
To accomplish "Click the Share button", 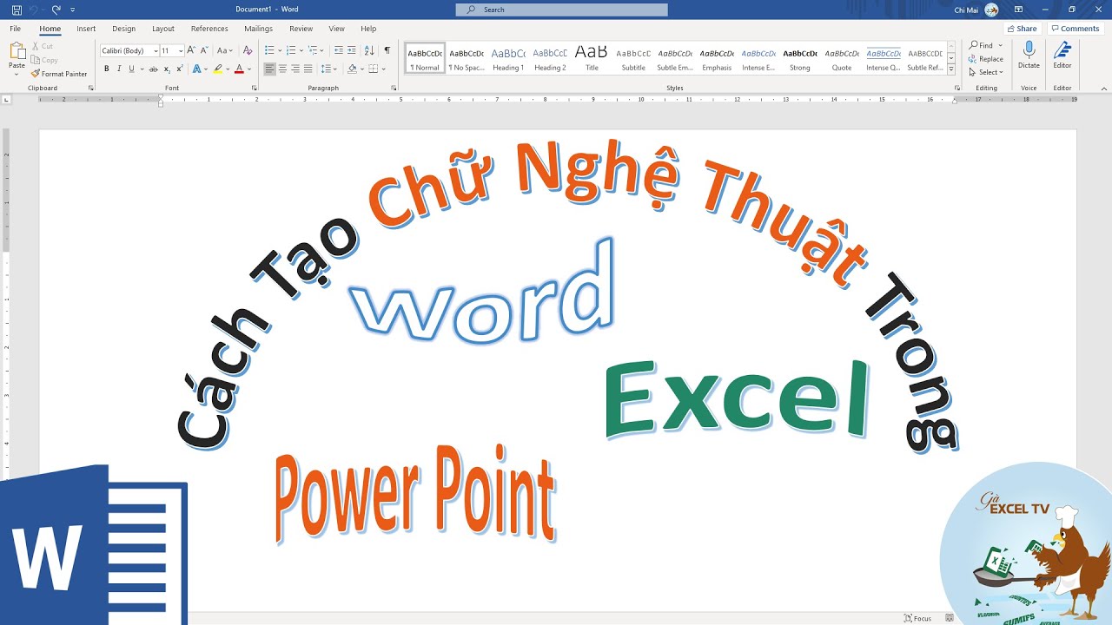I will tap(1022, 29).
